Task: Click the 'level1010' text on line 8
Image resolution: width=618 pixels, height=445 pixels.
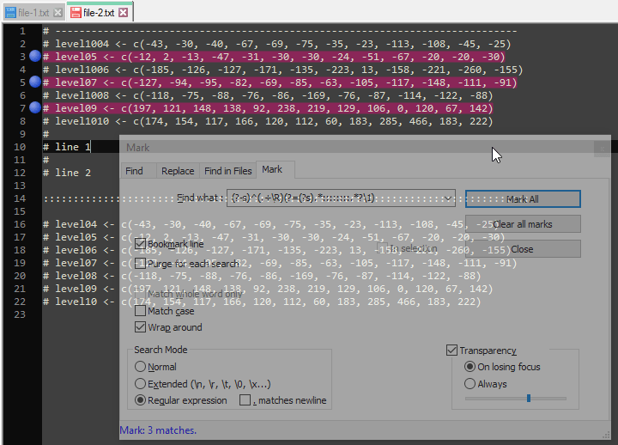Action: [x=82, y=121]
